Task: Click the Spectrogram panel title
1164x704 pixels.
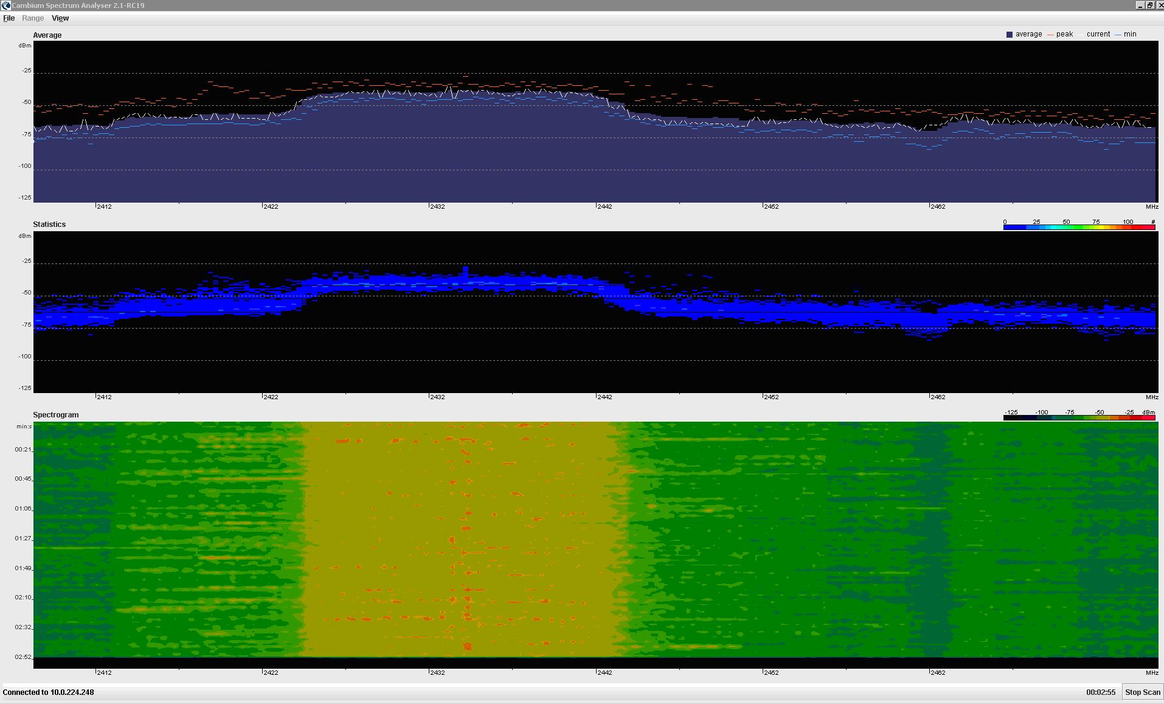Action: (56, 415)
